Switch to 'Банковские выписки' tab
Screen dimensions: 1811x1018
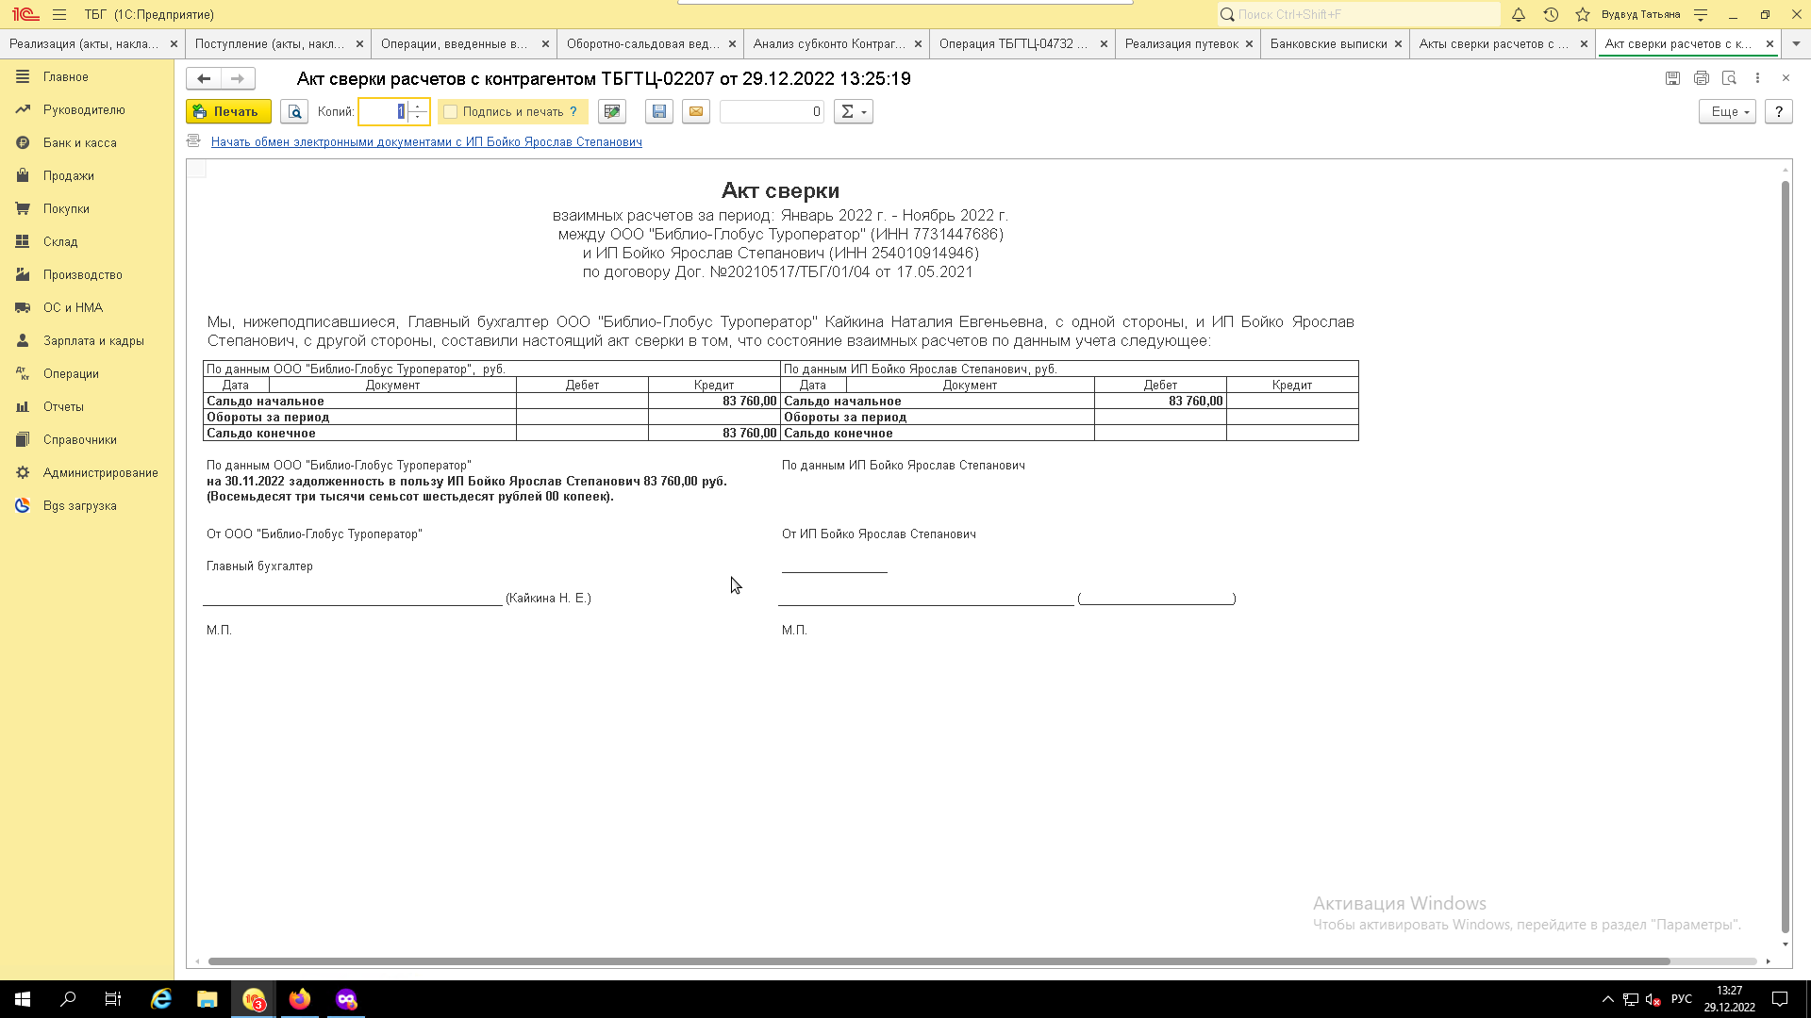click(1327, 43)
